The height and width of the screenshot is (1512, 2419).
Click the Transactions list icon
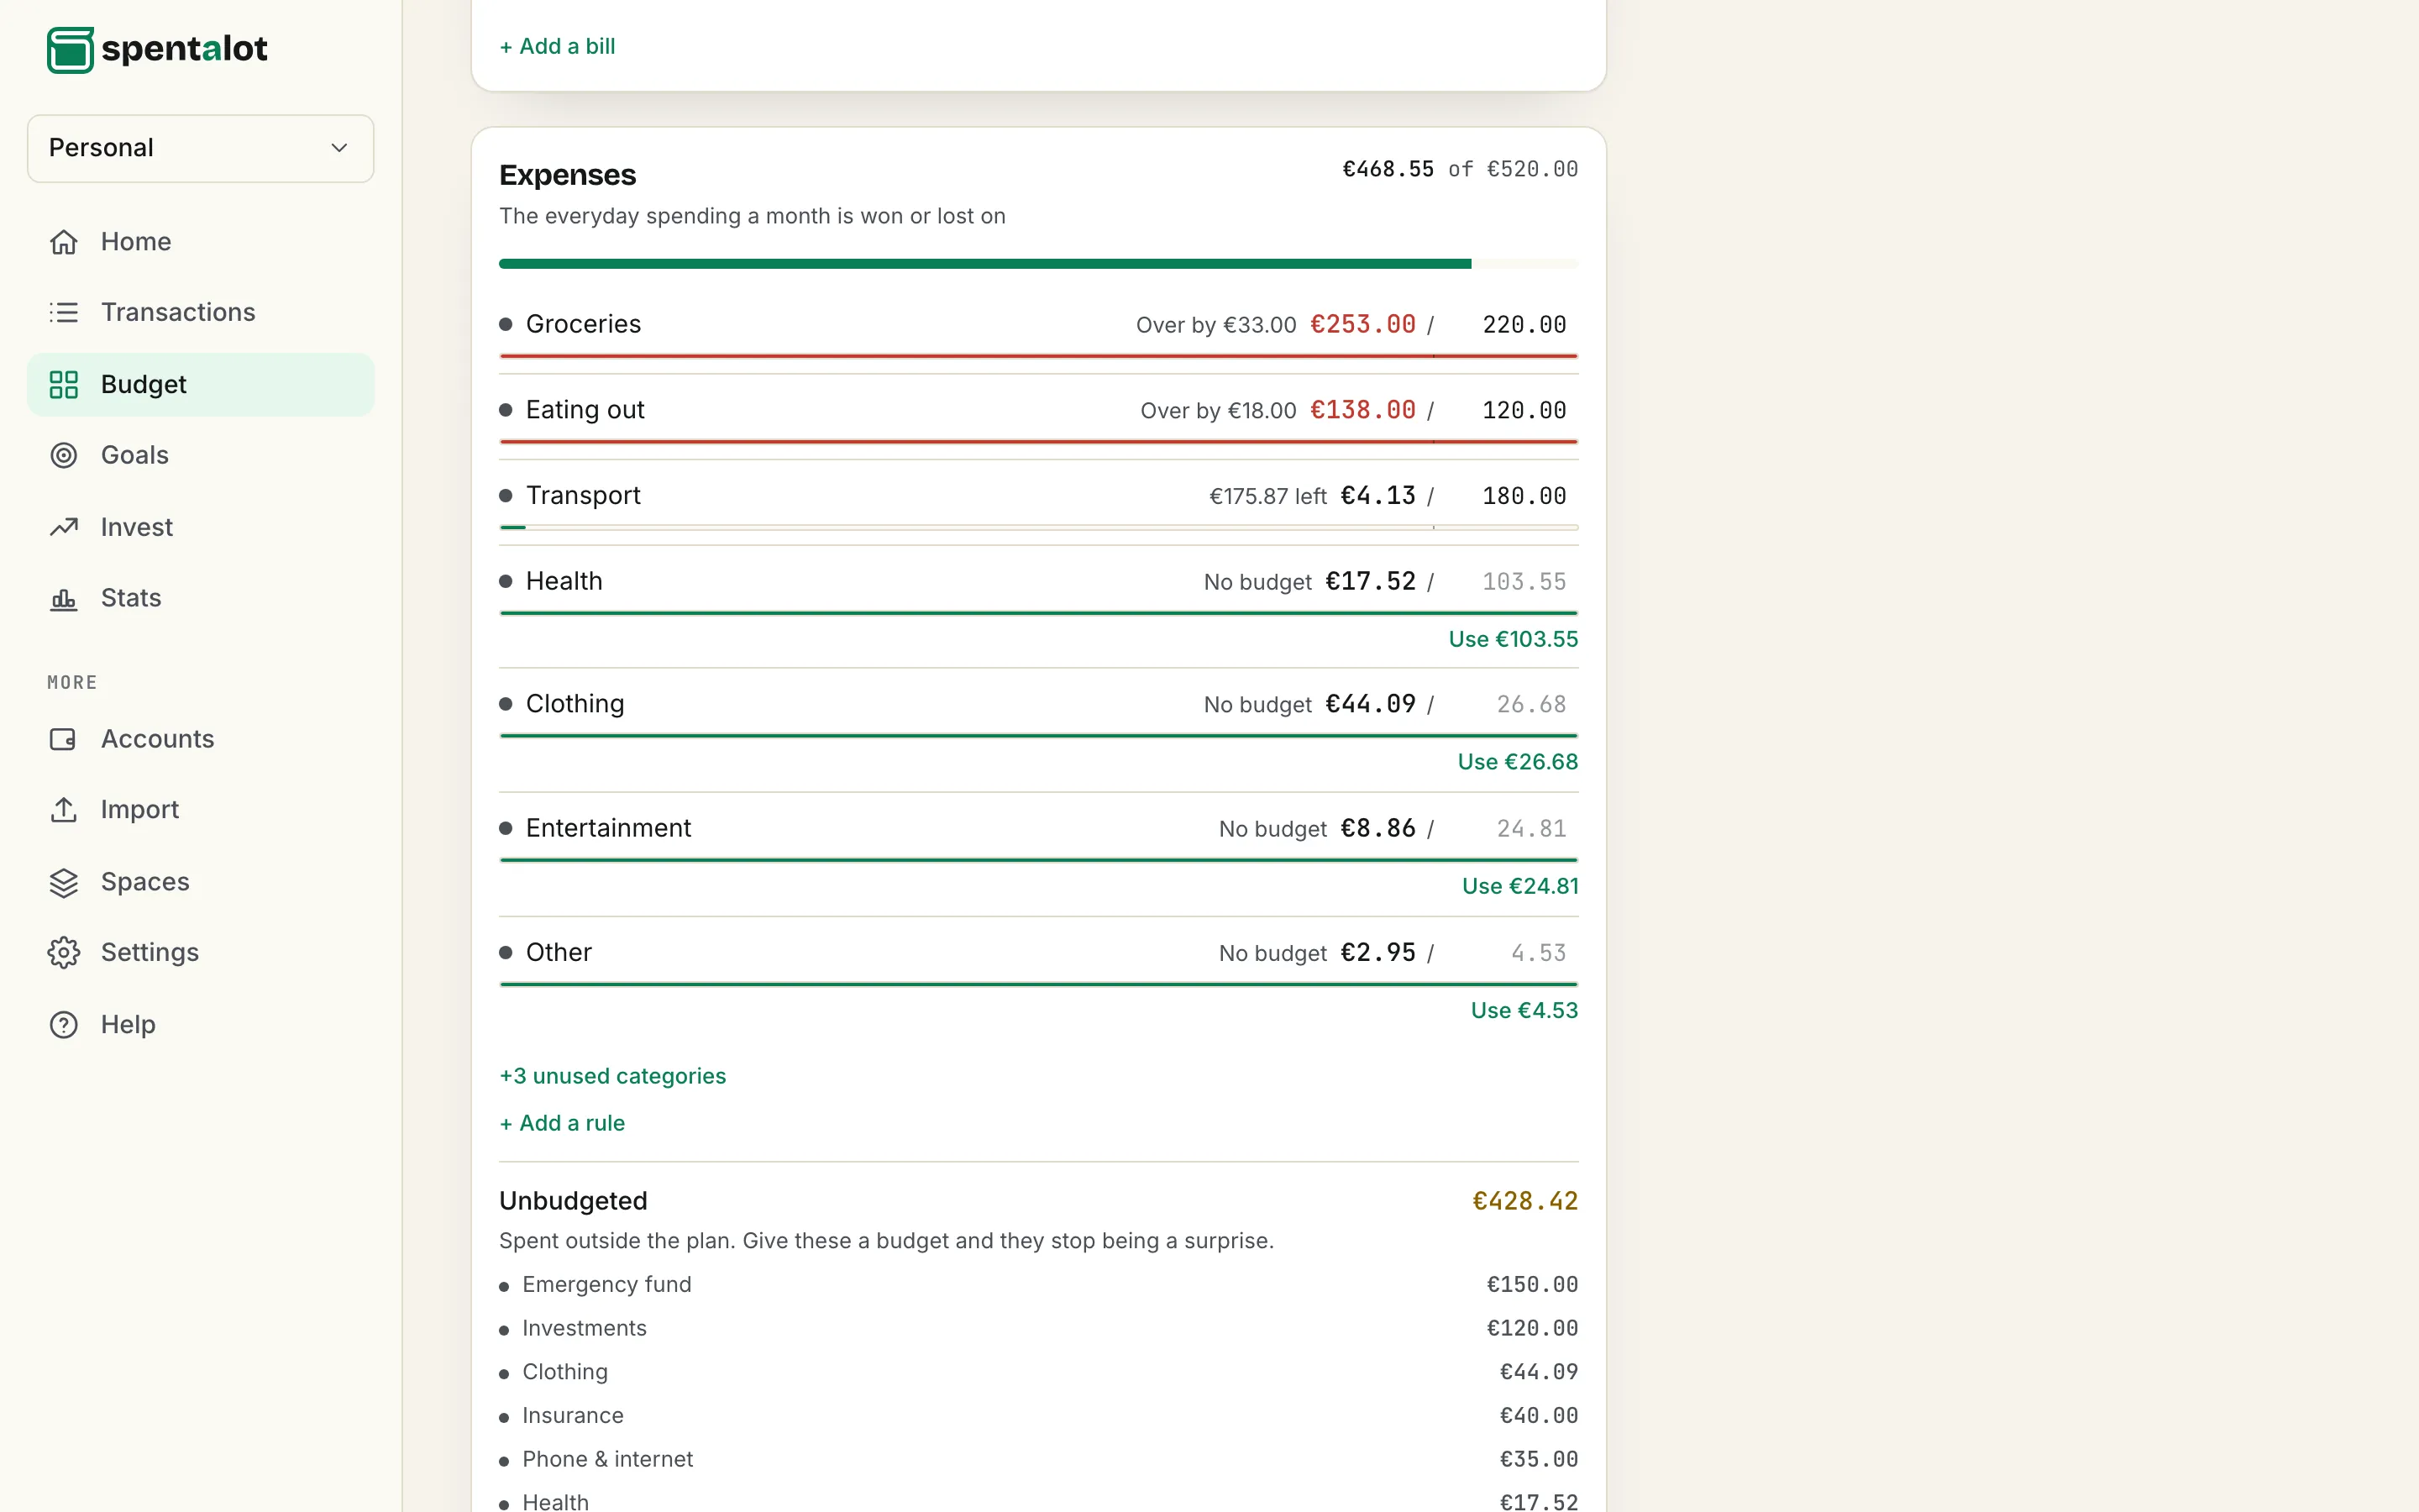tap(64, 312)
